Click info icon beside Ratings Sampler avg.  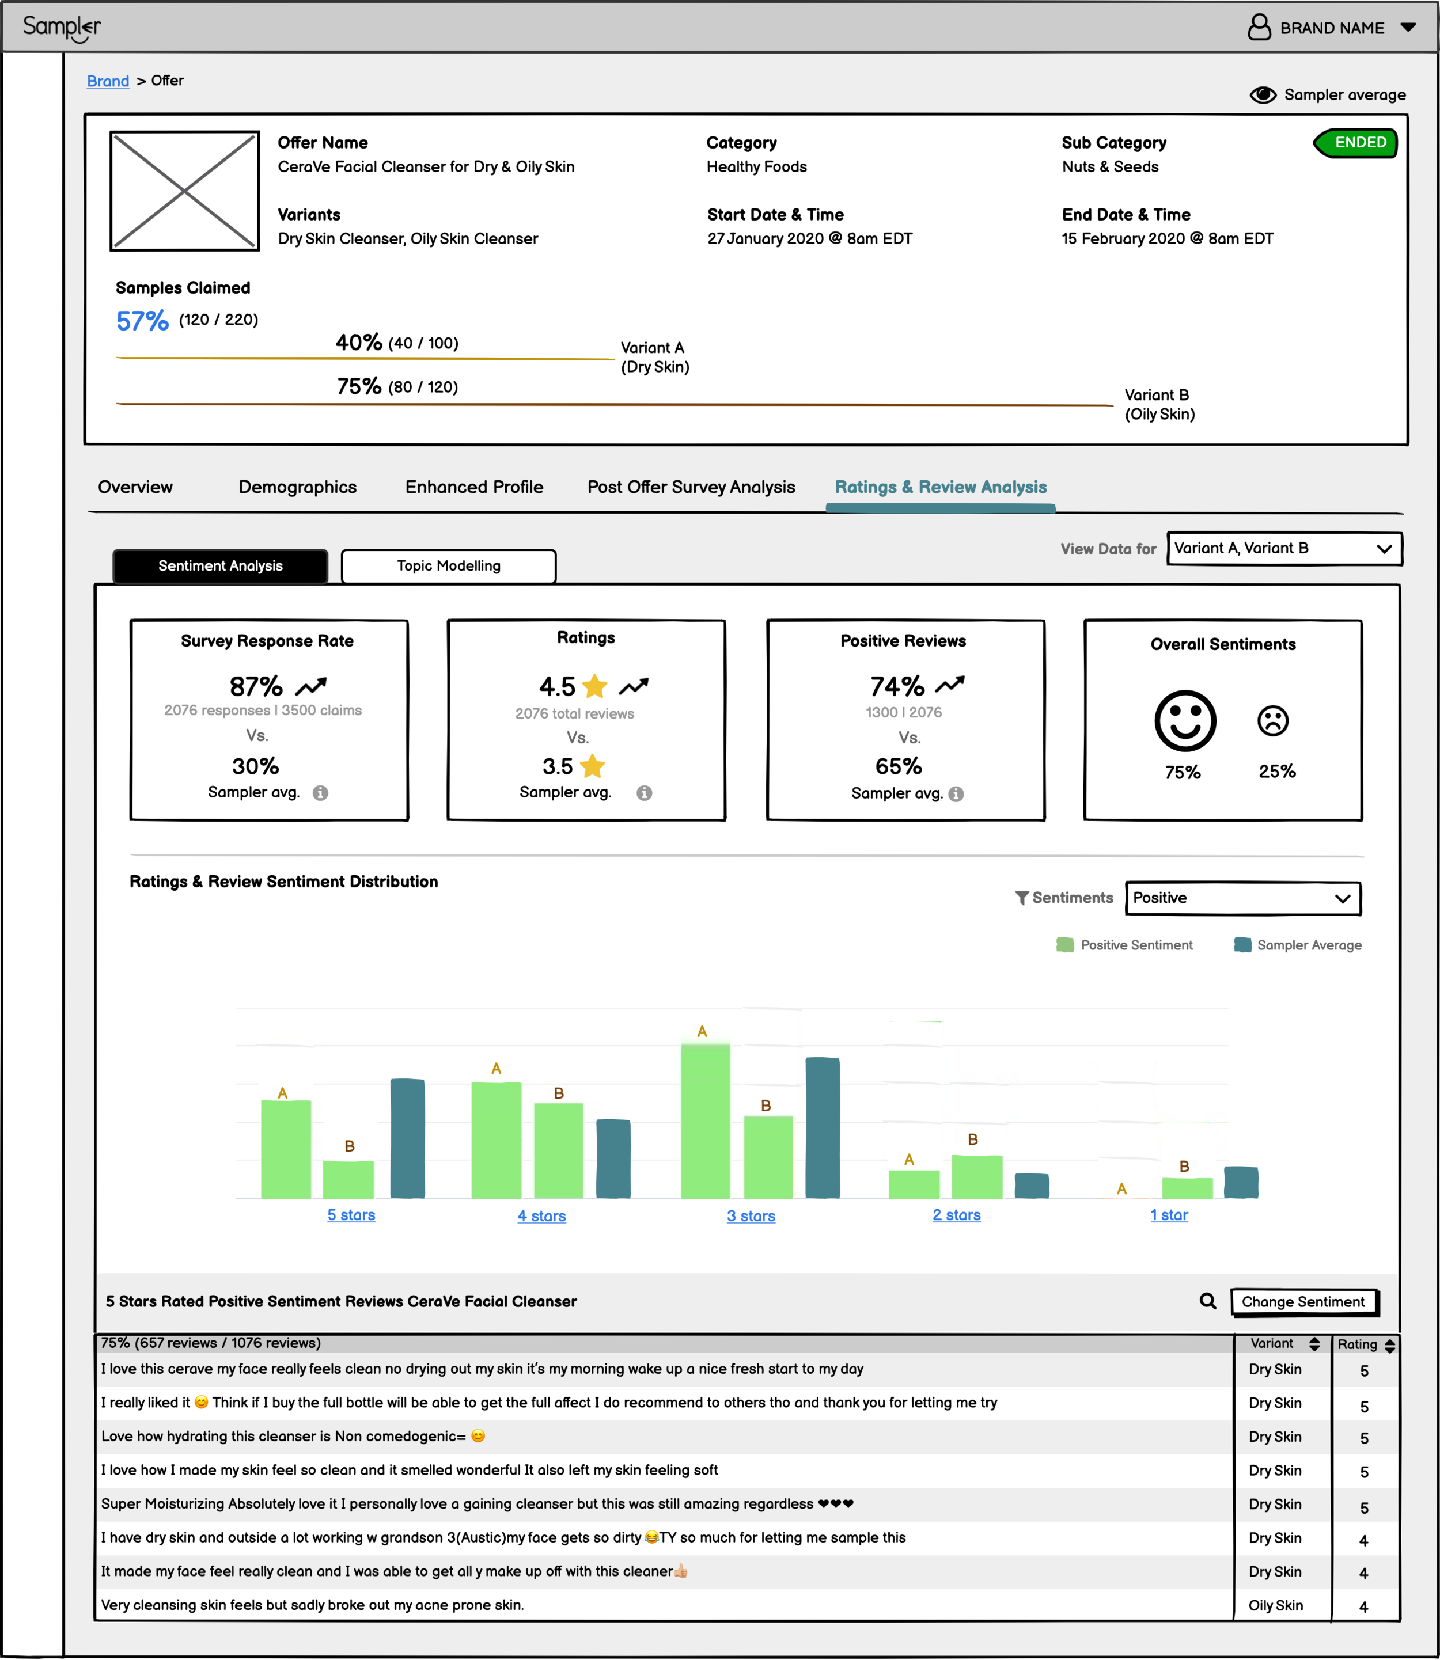[645, 793]
